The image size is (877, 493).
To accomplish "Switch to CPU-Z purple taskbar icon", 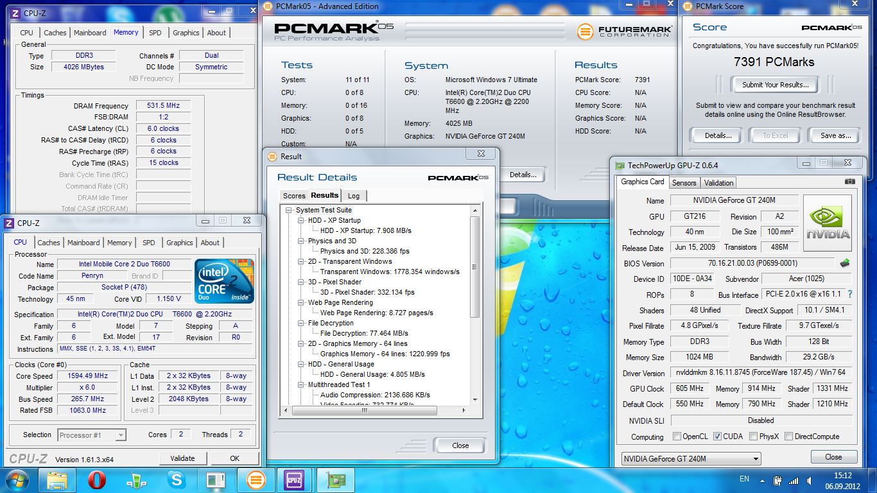I will pos(295,480).
